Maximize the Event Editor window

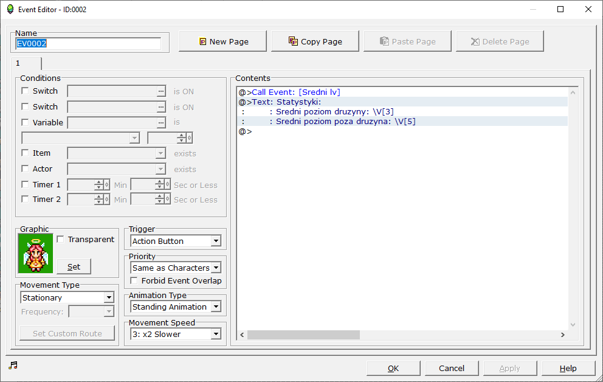coord(560,9)
